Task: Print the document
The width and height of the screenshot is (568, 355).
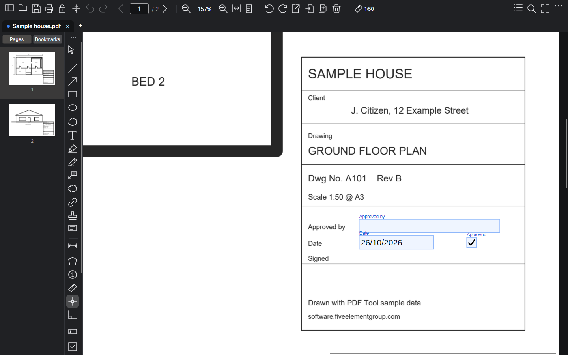Action: coord(49,8)
